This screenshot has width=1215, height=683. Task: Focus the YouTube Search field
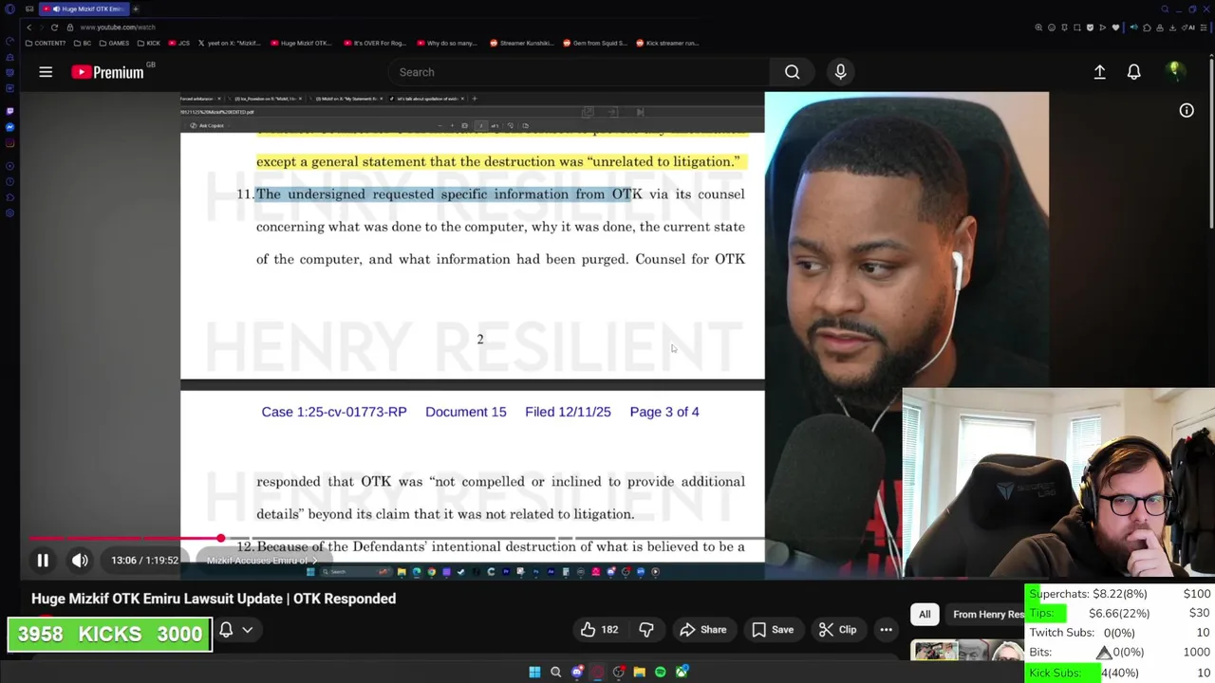pos(579,72)
